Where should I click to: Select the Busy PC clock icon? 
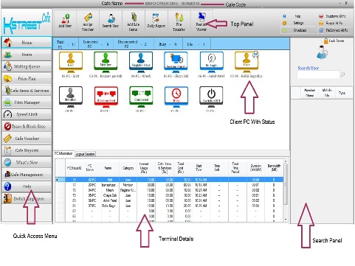[176, 97]
